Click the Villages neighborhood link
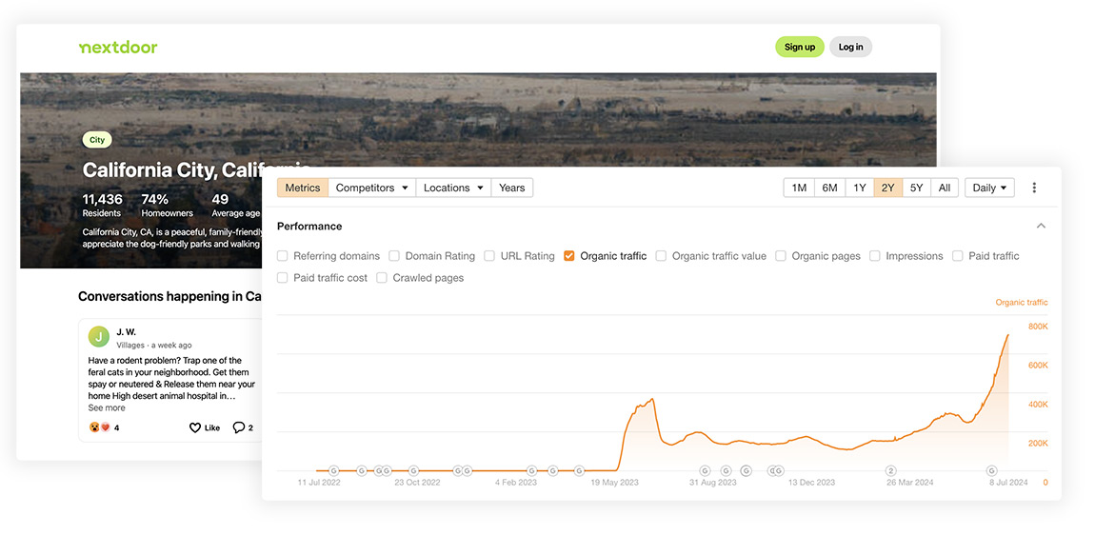The height and width of the screenshot is (536, 1095). click(x=130, y=345)
